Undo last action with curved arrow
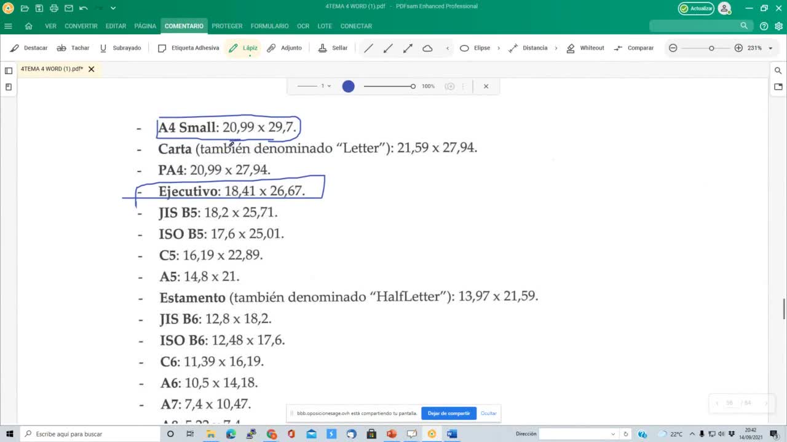787x442 pixels. pyautogui.click(x=84, y=9)
